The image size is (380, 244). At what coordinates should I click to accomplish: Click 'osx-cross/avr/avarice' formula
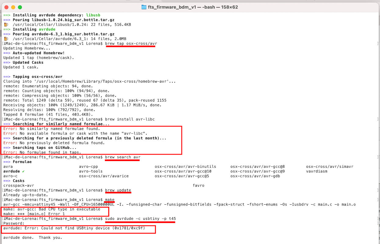coord(104,176)
